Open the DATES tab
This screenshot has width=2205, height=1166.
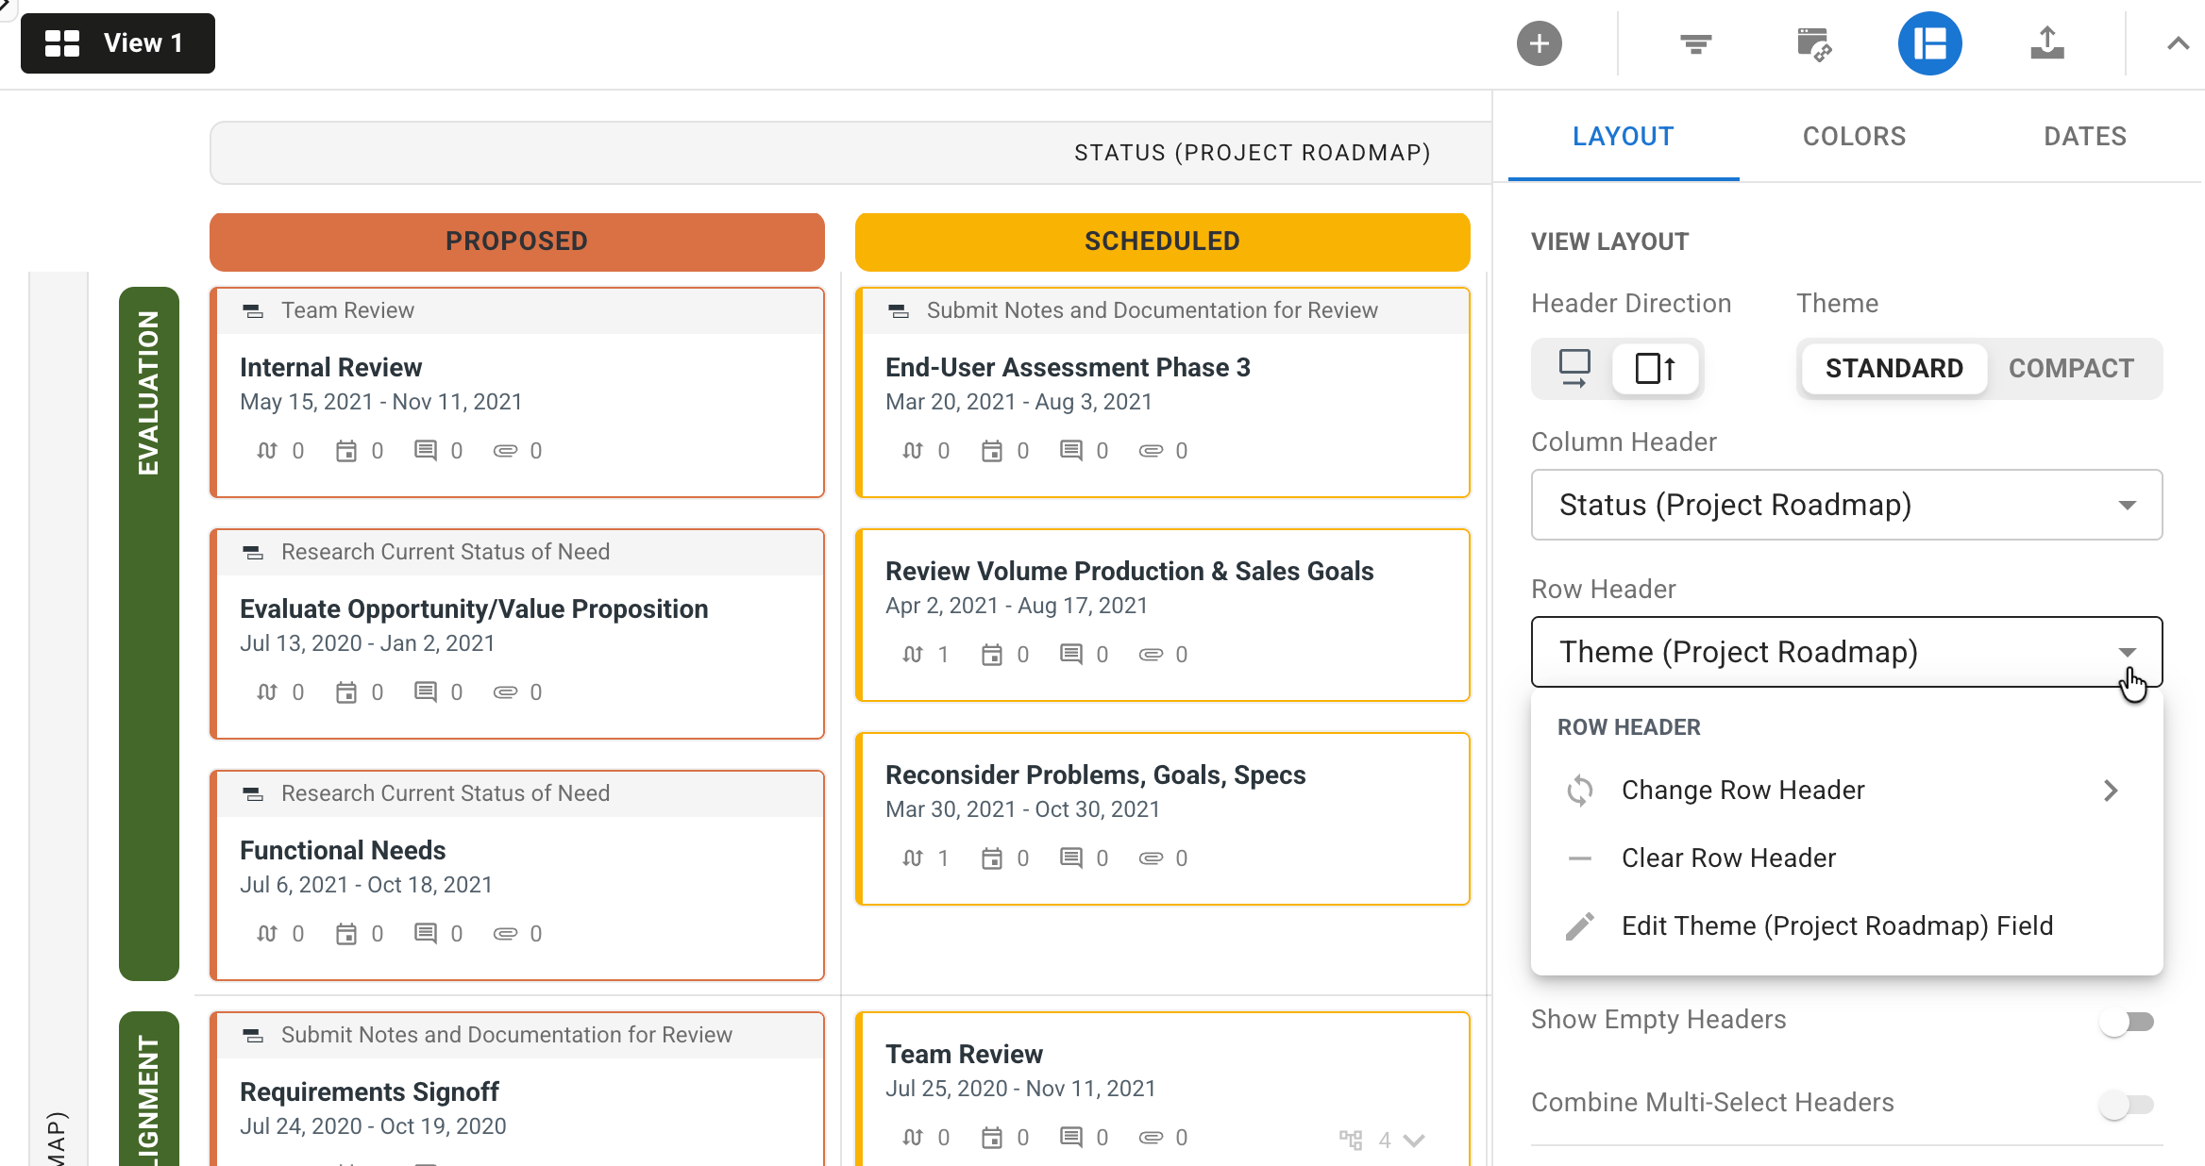pyautogui.click(x=2084, y=136)
